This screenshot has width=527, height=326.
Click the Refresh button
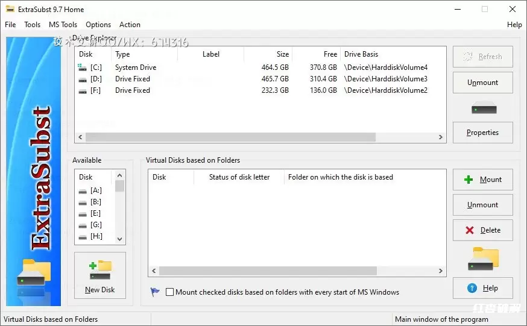click(482, 57)
